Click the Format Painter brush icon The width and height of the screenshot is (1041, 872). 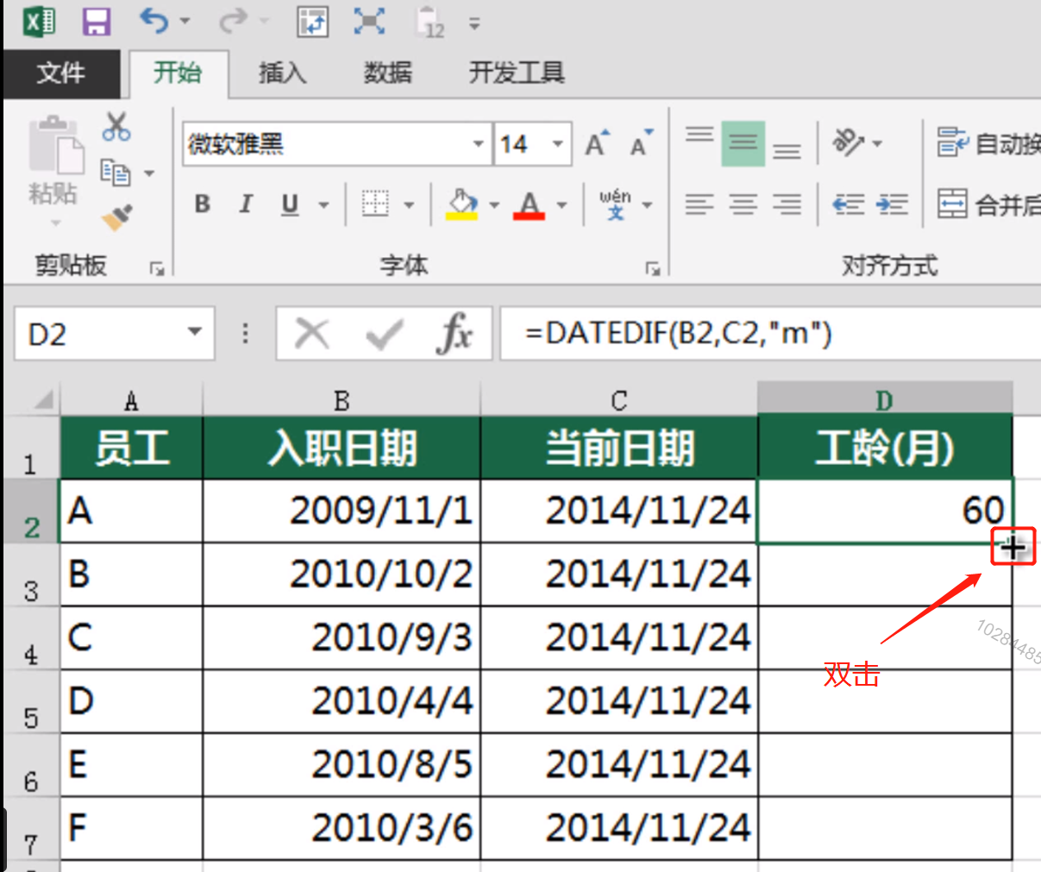point(116,217)
